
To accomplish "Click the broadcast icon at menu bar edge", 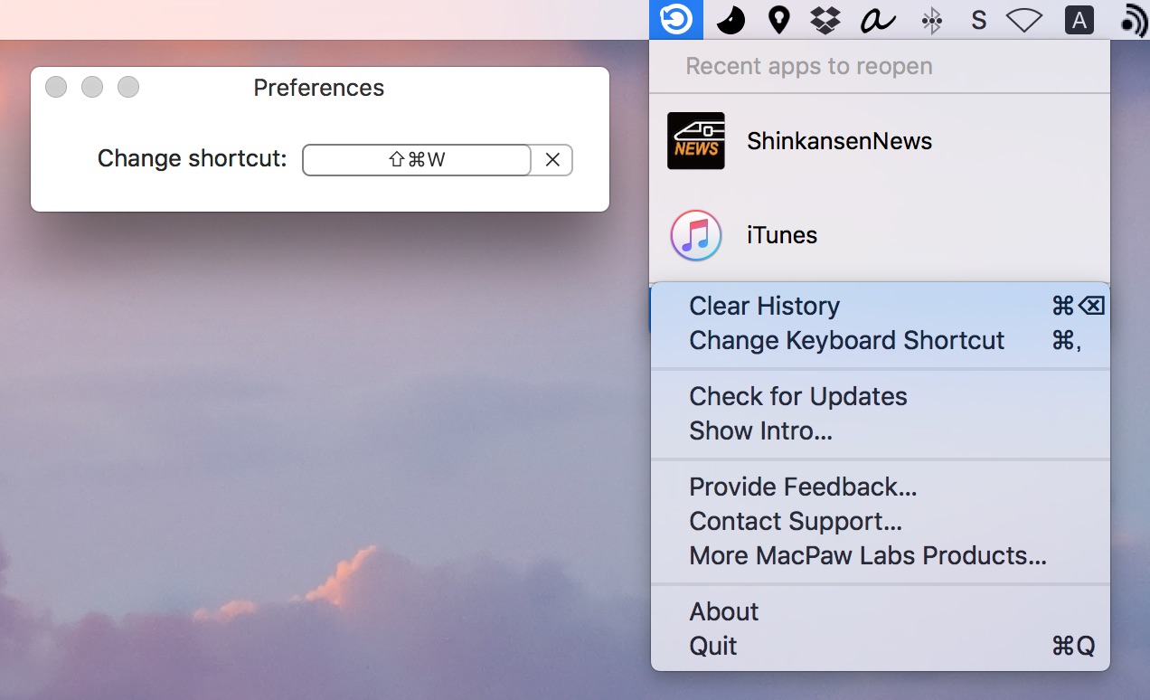I will click(1134, 21).
